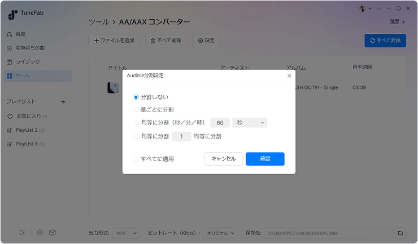The width and height of the screenshot is (418, 244).
Task: Expand the dropdown arrow next to avatar
Action: (x=371, y=8)
